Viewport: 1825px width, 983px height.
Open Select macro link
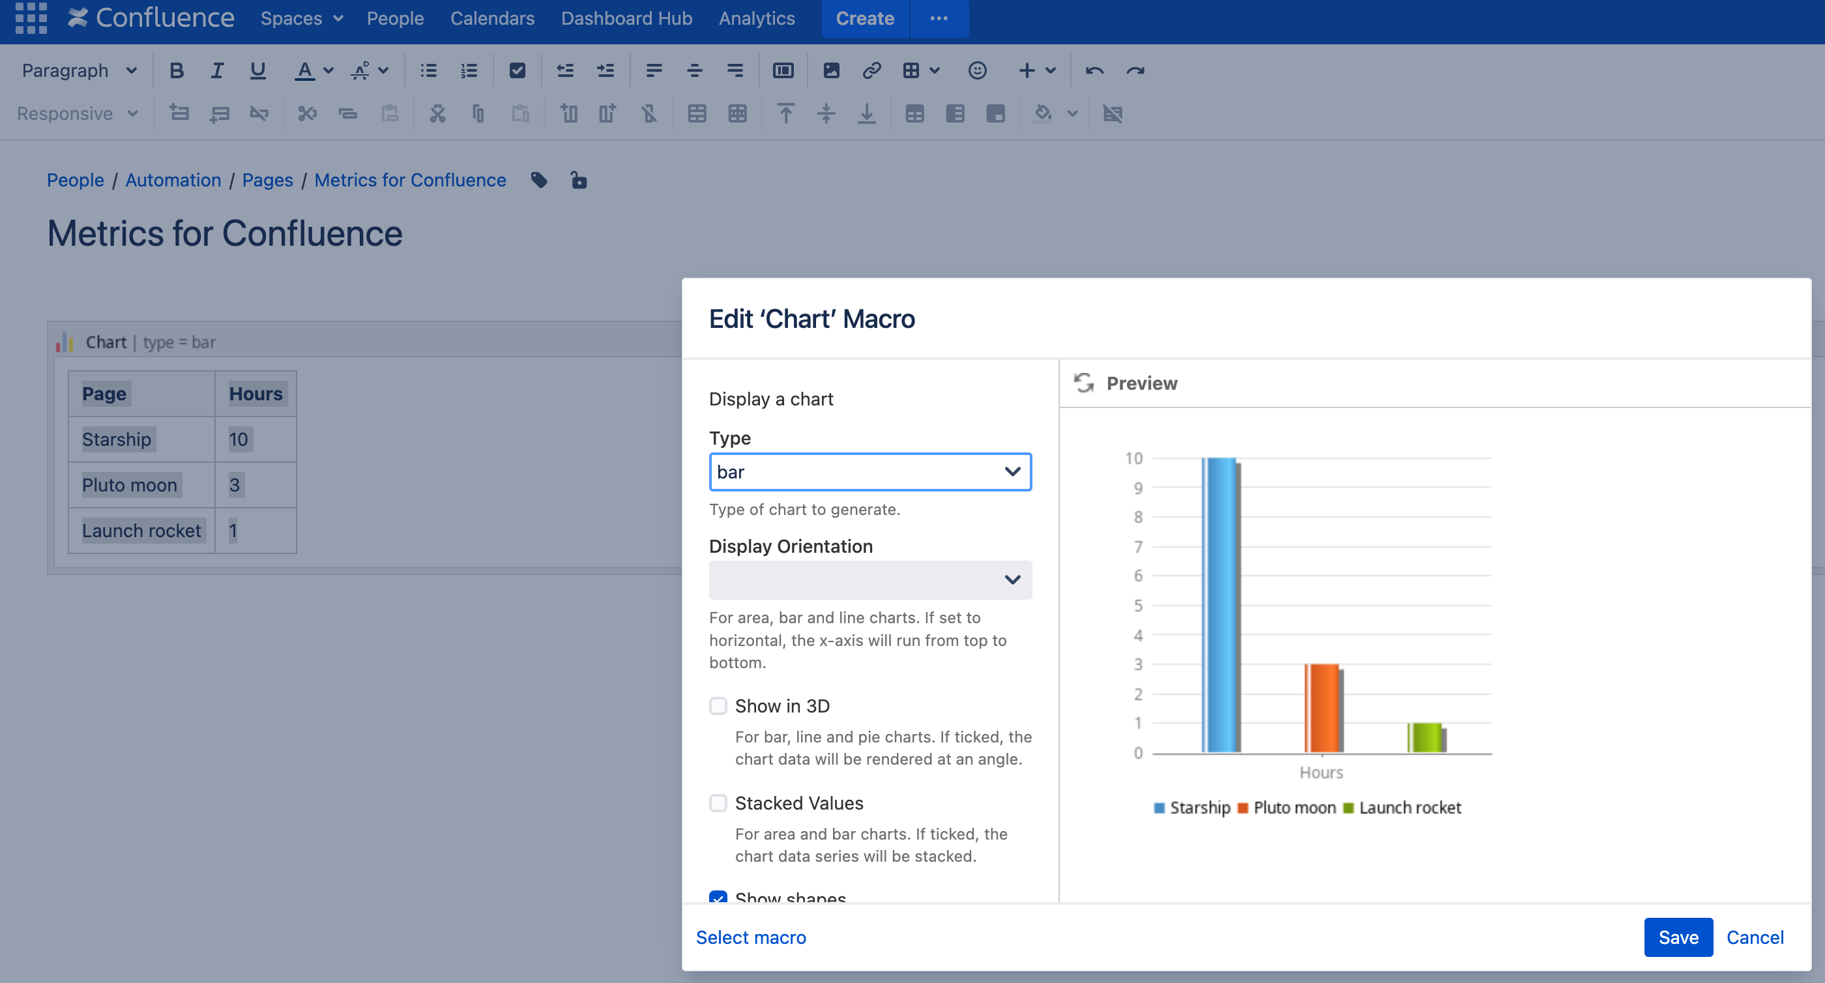tap(750, 937)
